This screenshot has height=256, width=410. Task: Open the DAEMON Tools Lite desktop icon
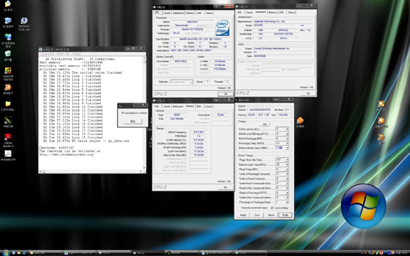tap(24, 24)
